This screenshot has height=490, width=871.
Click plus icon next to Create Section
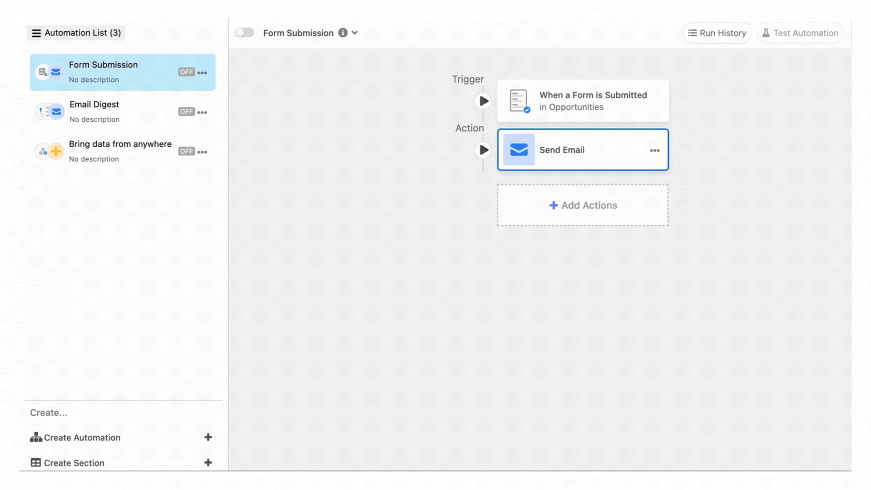coord(208,463)
